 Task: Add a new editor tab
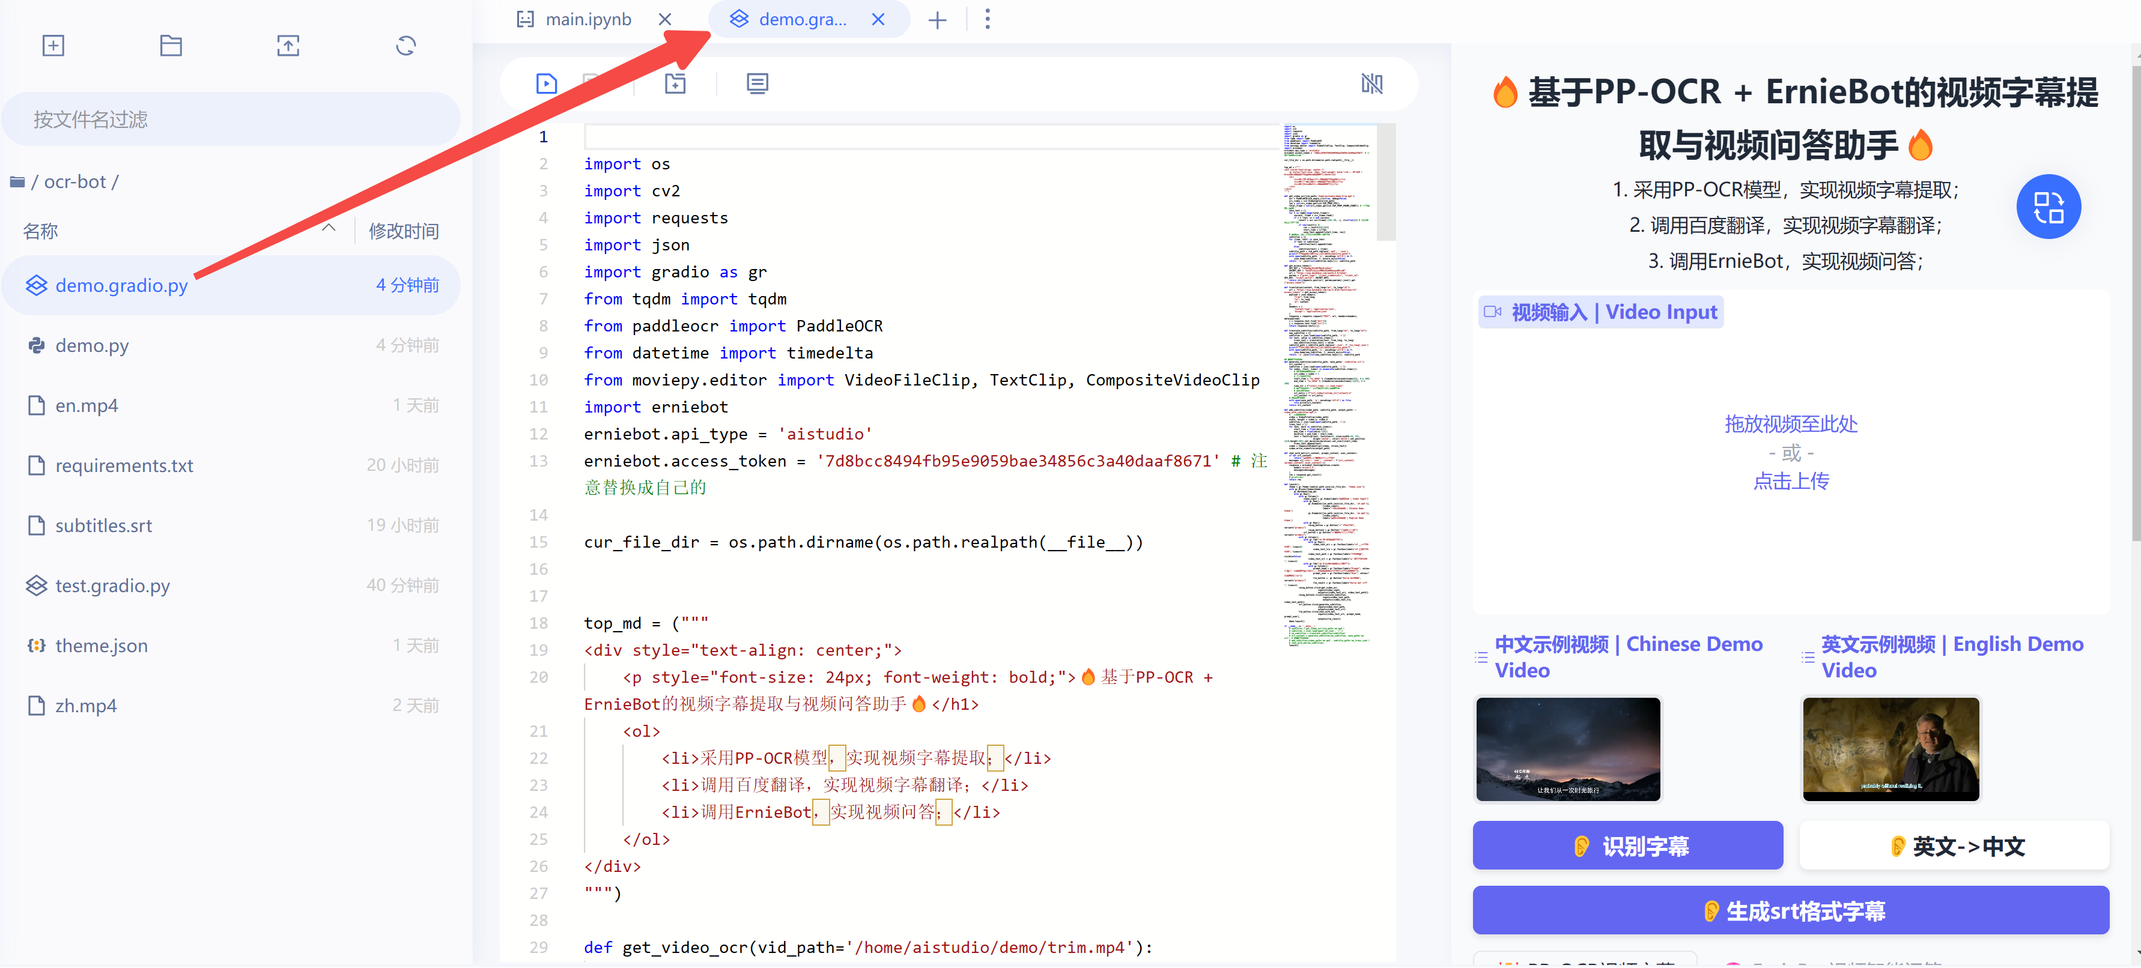click(x=937, y=20)
